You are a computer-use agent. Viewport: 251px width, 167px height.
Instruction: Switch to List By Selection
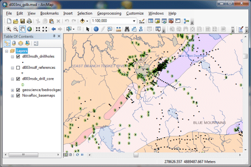(27, 43)
